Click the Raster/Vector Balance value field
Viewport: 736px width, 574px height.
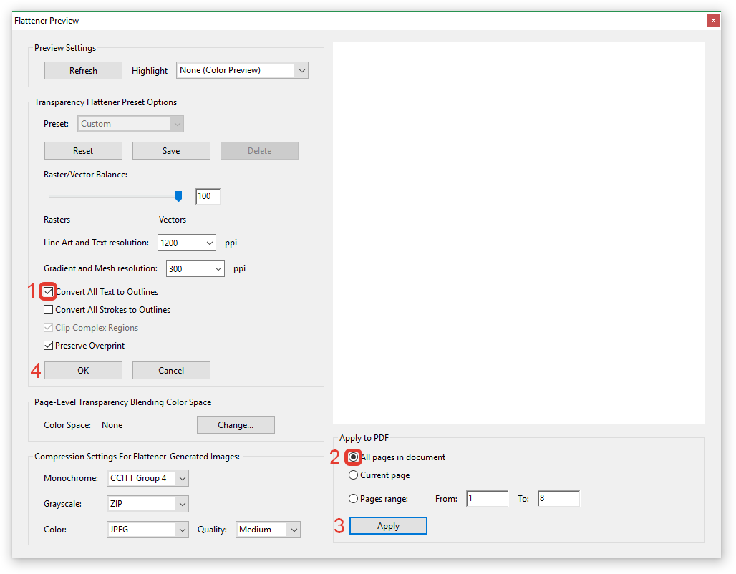[208, 196]
